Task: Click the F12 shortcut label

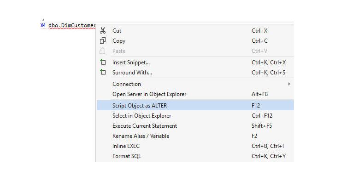Action: point(256,106)
